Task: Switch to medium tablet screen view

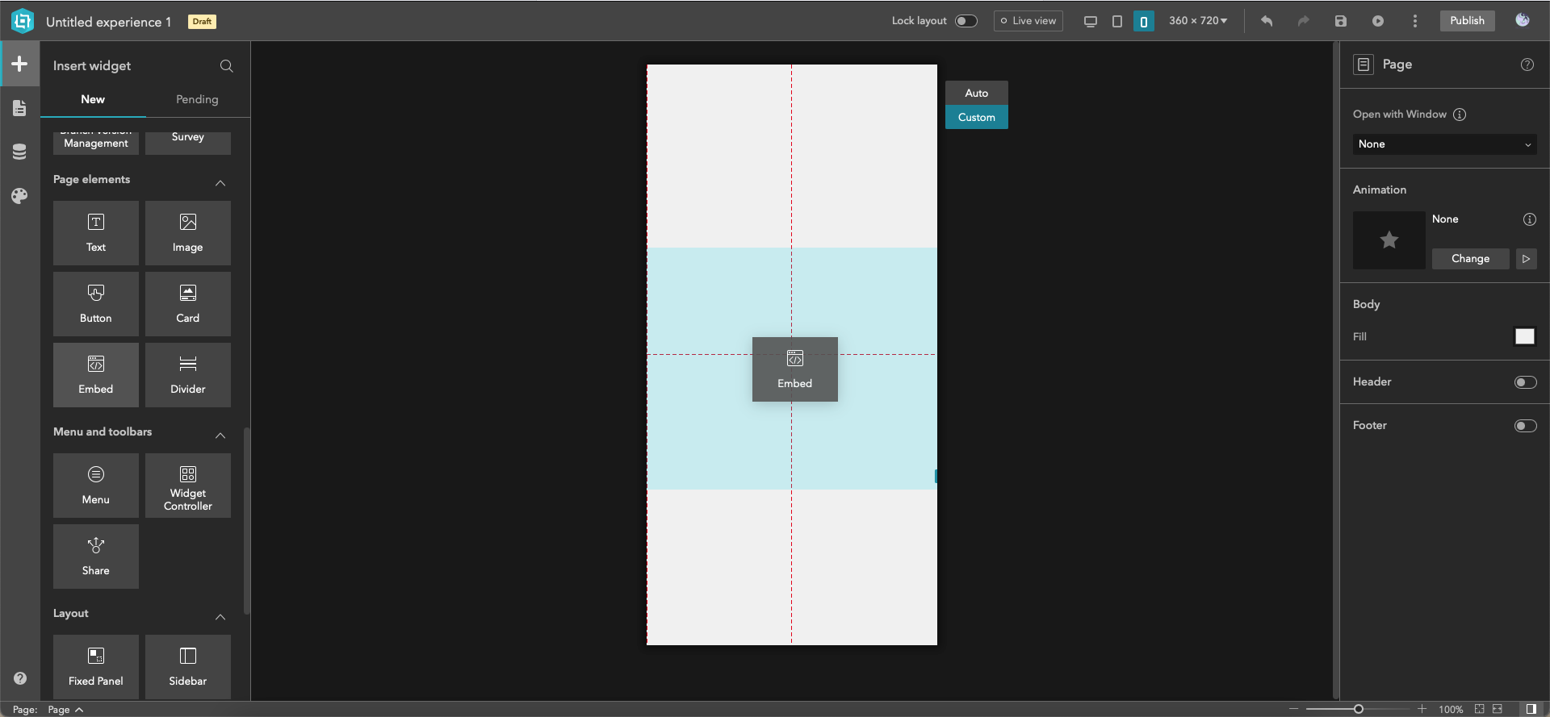Action: click(1117, 21)
